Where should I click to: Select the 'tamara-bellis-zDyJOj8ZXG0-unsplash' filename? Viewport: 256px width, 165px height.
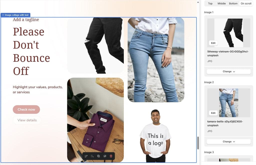tap(225, 123)
